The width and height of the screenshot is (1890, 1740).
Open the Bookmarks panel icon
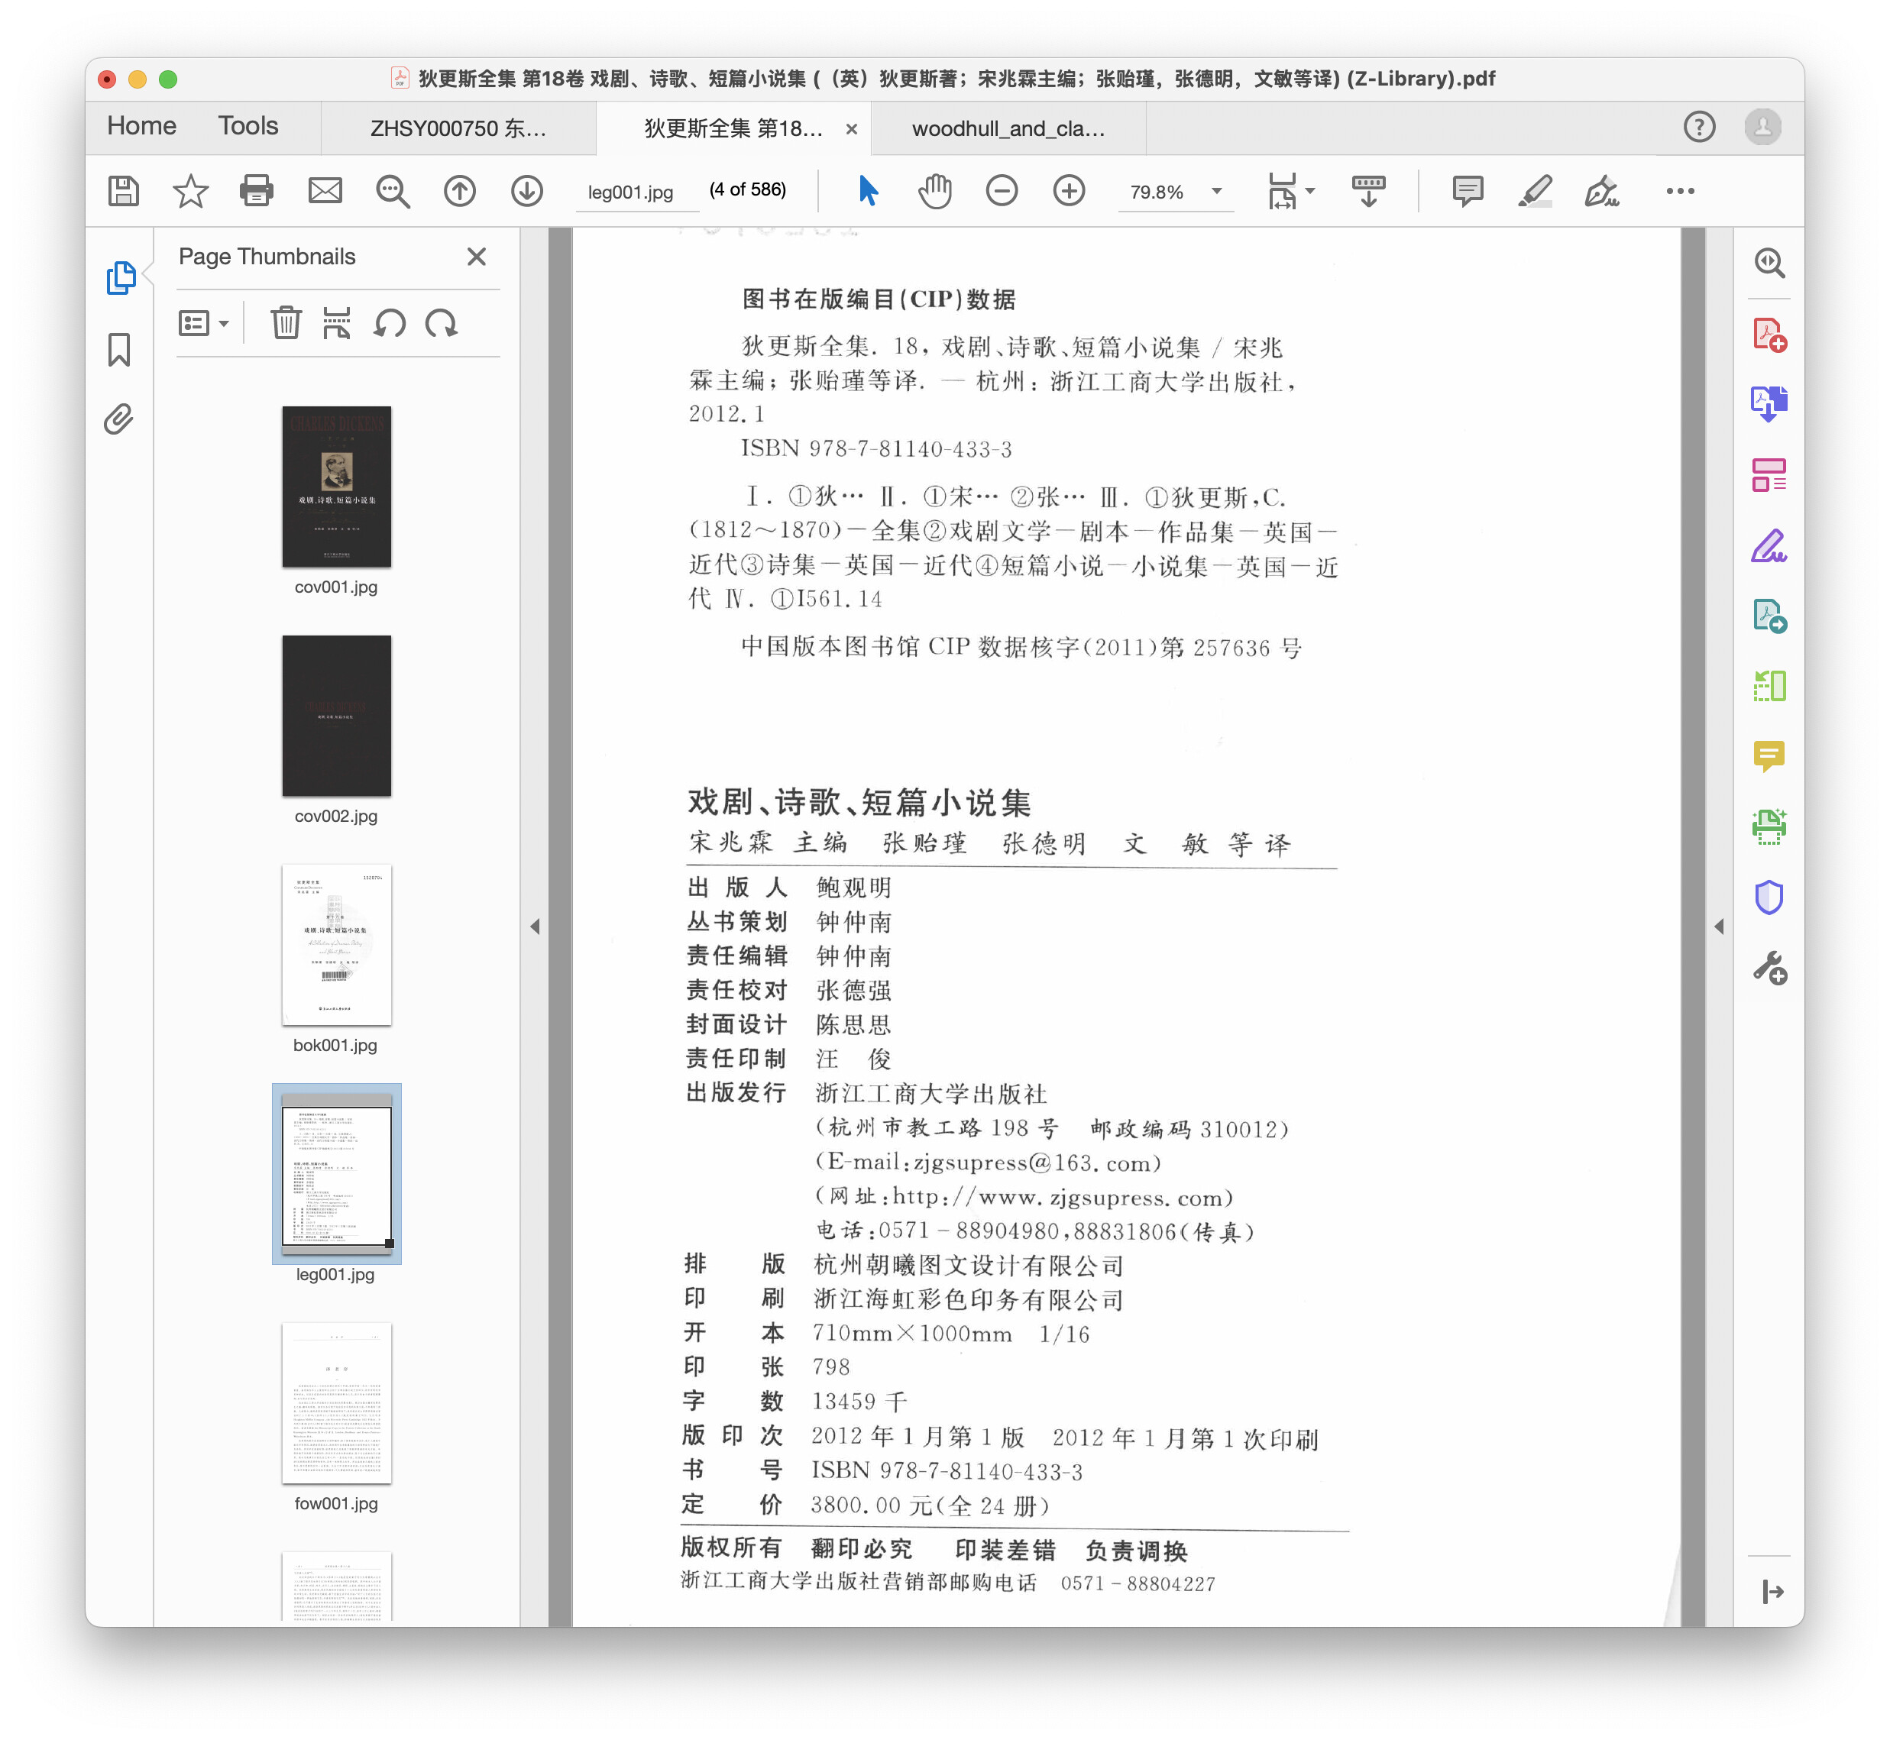[120, 349]
